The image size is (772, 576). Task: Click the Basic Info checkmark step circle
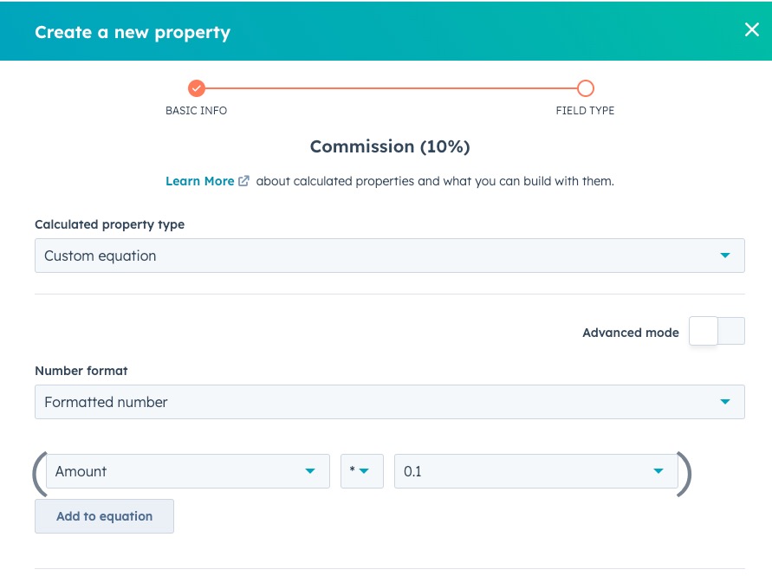coord(197,88)
